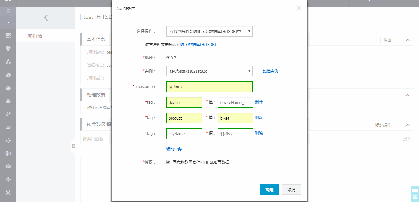Click the value field deviceName()
Screen dimensions: 419x202
pos(236,102)
